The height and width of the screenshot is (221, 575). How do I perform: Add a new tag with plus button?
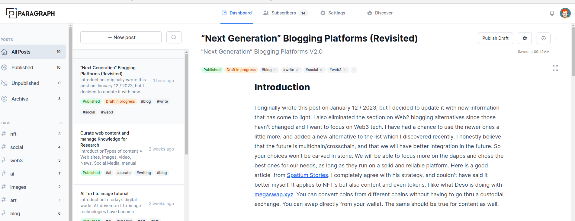(x=354, y=70)
